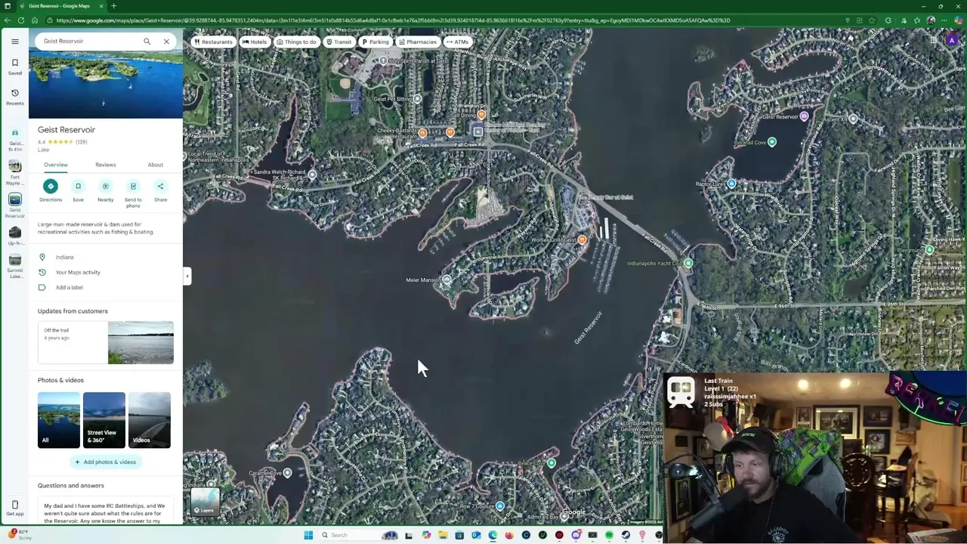Open the Off the trail update photo
Image resolution: width=967 pixels, height=544 pixels.
point(141,342)
